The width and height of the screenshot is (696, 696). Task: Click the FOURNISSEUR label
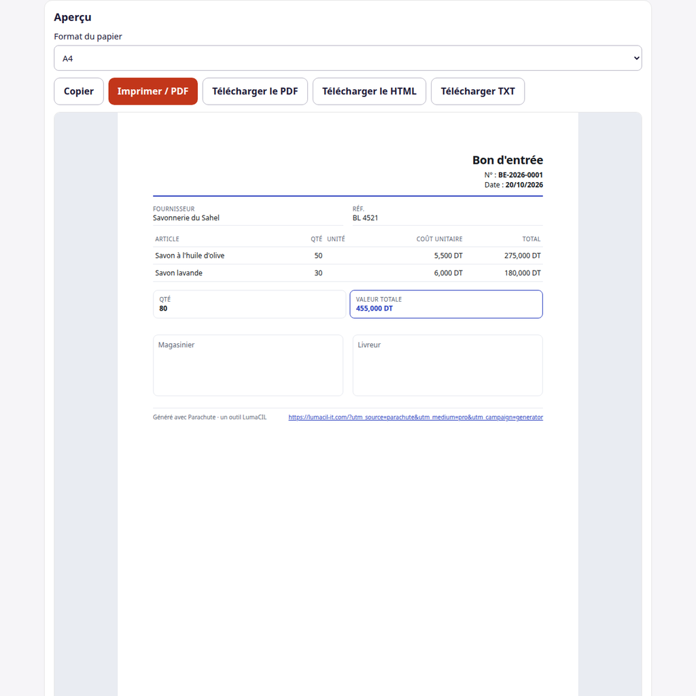pos(173,209)
